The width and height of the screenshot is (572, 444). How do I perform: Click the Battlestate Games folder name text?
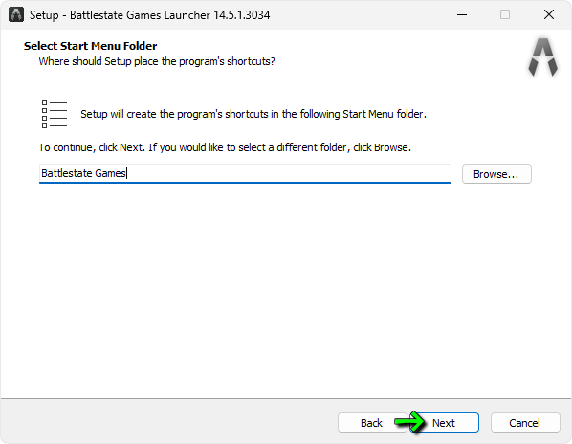(83, 173)
